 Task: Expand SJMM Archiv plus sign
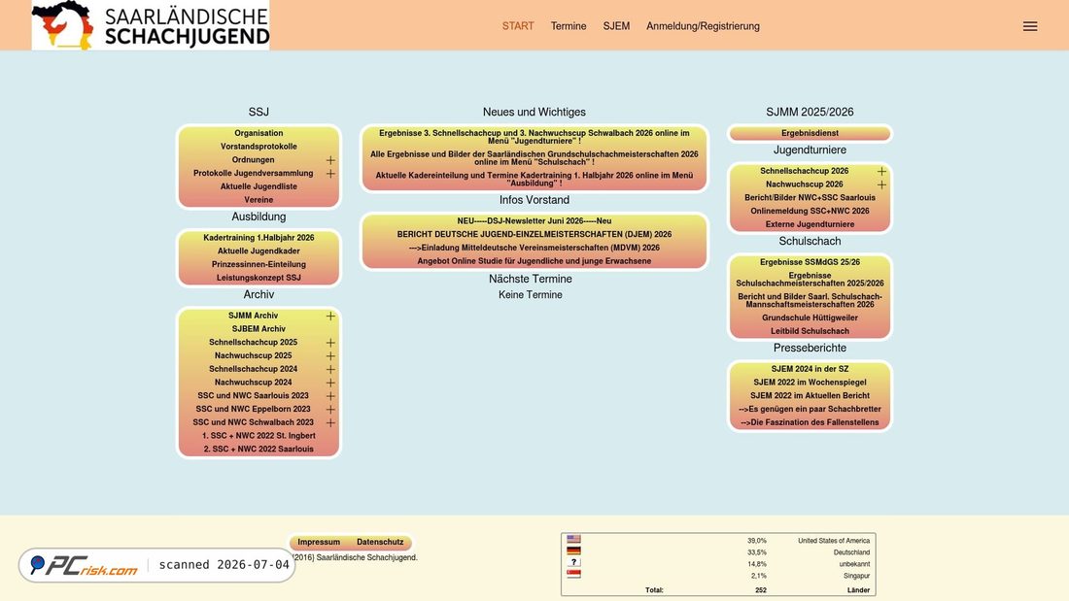point(330,317)
